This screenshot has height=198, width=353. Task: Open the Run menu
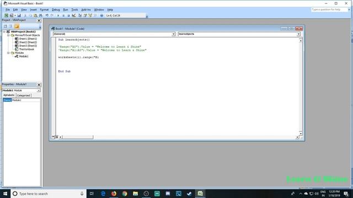click(x=66, y=10)
